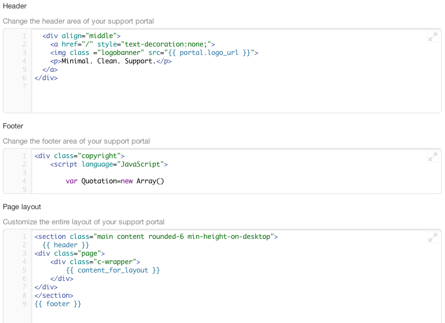This screenshot has height=323, width=445.
Task: Click the div class="copyright" line in the Footer
Action: [79, 156]
